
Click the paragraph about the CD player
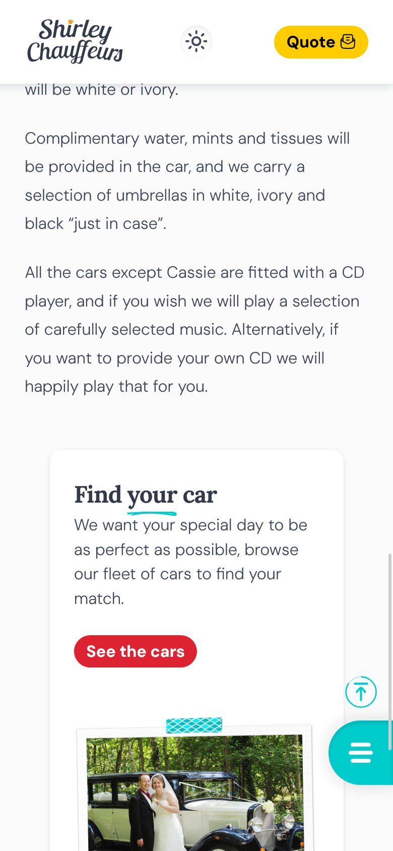tap(194, 329)
